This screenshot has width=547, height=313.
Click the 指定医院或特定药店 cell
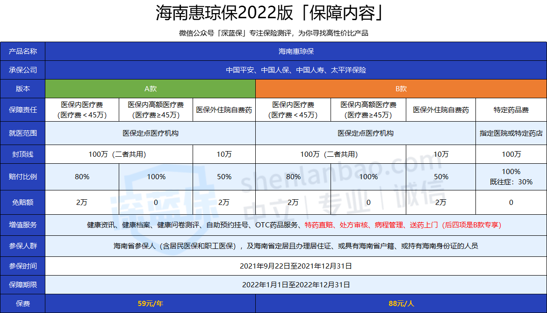[x=511, y=133]
